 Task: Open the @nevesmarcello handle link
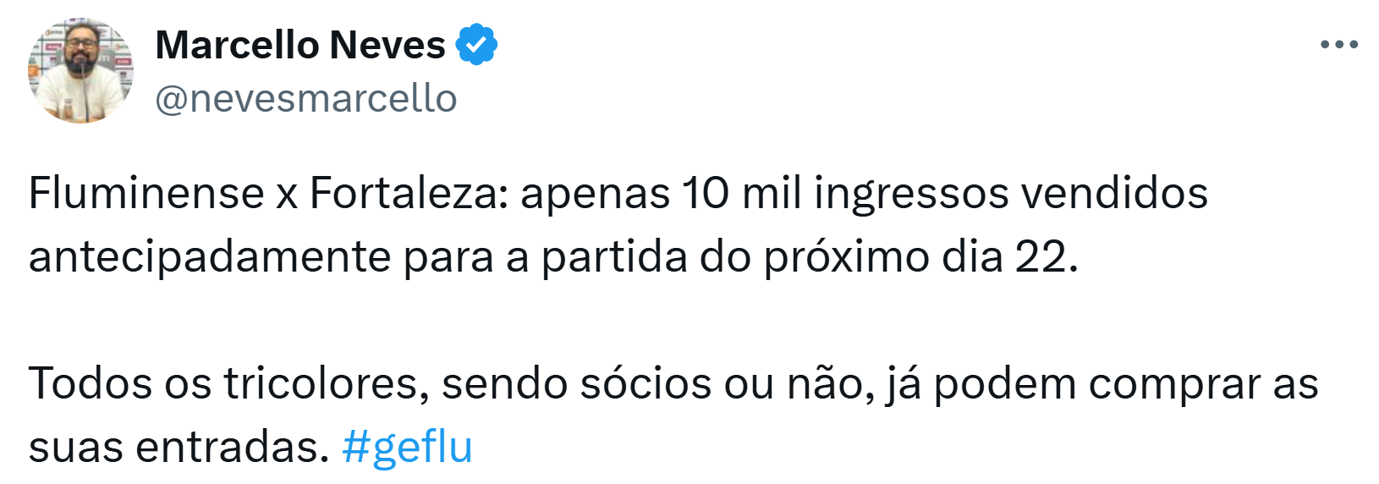pyautogui.click(x=305, y=99)
